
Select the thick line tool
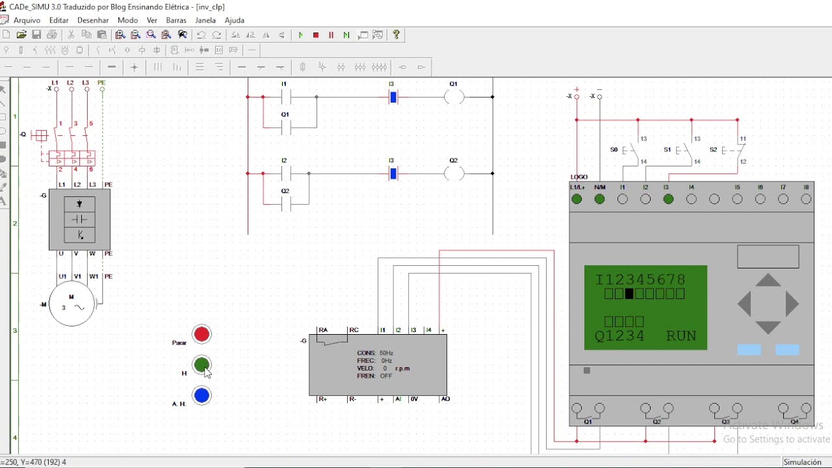111,67
